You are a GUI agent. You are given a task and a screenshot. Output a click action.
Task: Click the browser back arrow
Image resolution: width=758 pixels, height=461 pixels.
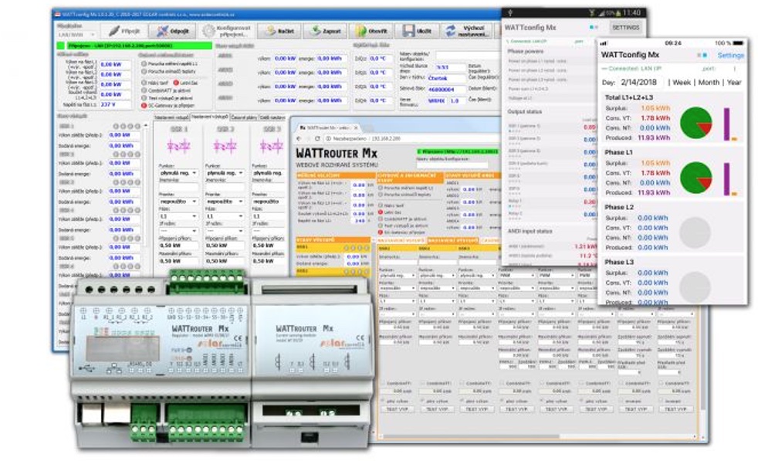[299, 138]
